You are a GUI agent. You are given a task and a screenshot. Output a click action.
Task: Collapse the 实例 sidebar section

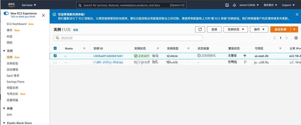pyautogui.click(x=4, y=51)
